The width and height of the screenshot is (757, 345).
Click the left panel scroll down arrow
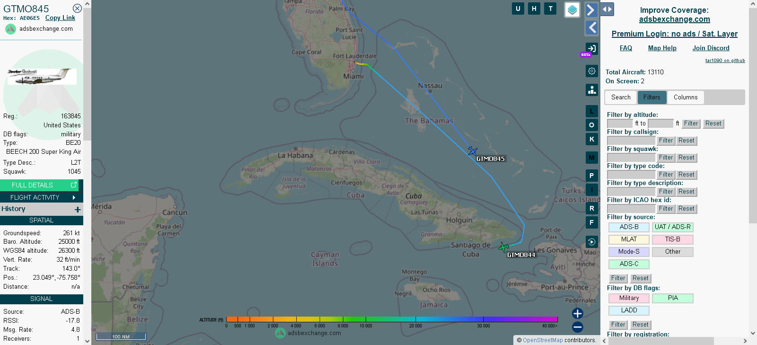click(x=87, y=341)
